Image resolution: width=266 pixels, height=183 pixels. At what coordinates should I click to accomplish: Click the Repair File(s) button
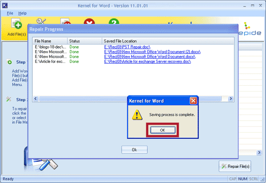pos(235,166)
